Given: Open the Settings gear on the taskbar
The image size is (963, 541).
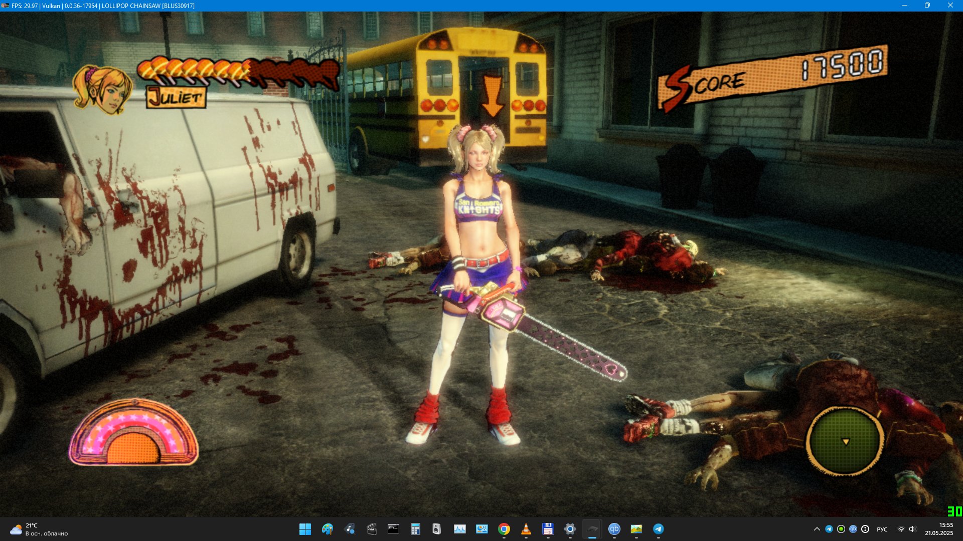Looking at the screenshot, I should coord(570,529).
